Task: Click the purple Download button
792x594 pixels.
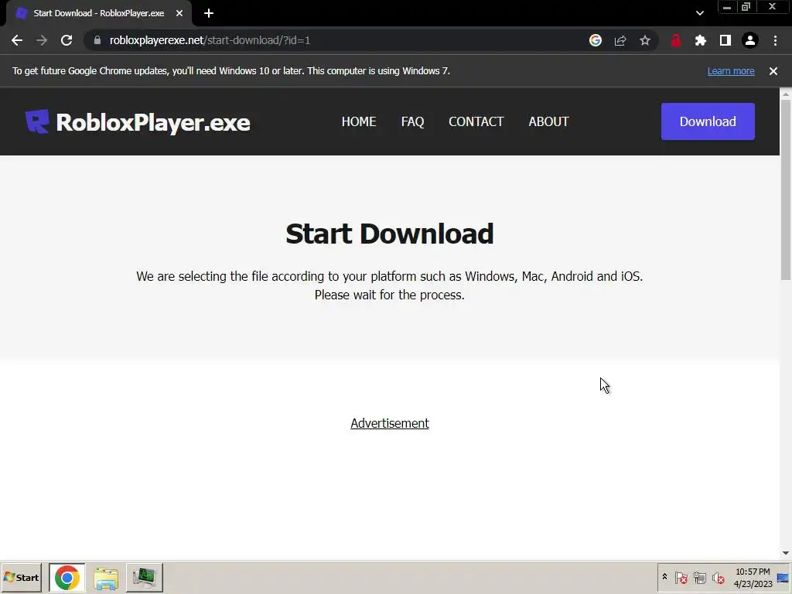Action: (x=708, y=121)
